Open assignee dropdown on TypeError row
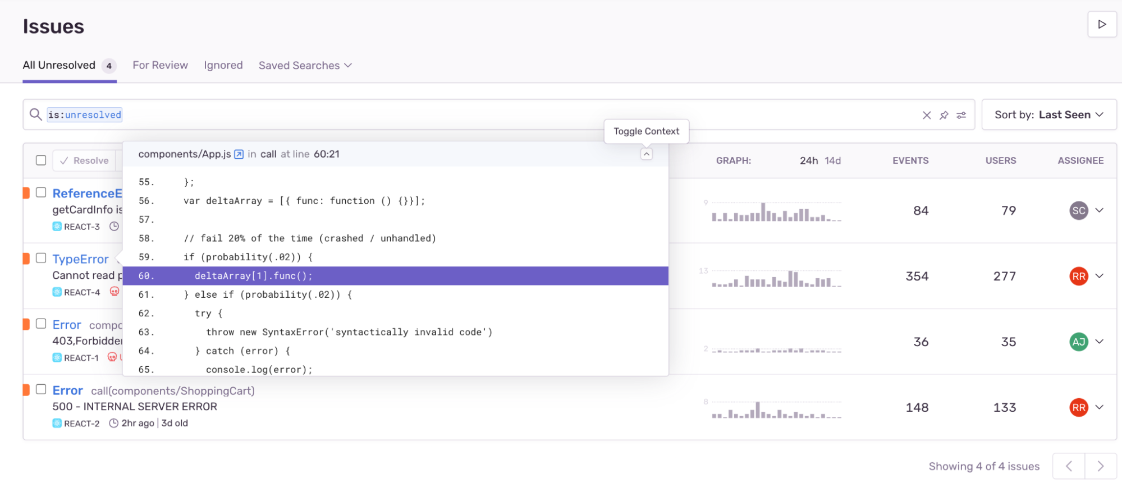 point(1099,276)
